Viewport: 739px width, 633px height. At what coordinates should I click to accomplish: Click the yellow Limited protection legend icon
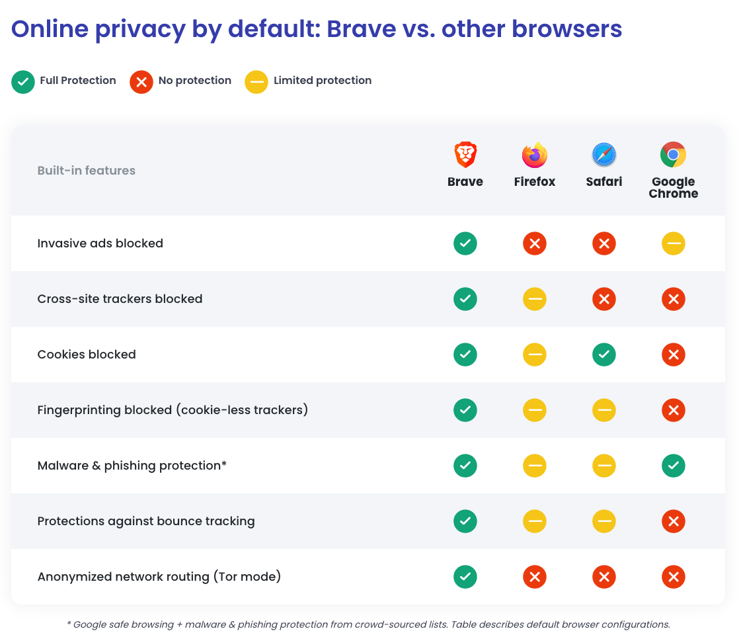tap(256, 82)
